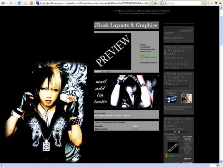Click the Google search input box
Viewport: 223px width, 167px height.
click(x=184, y=3)
